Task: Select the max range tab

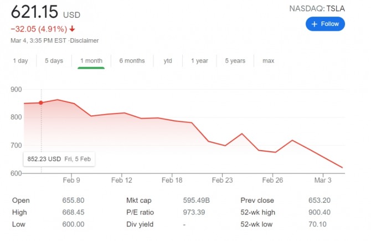Action: click(268, 61)
